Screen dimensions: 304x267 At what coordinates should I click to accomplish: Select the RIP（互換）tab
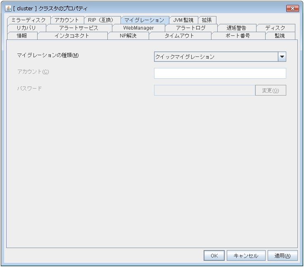click(x=102, y=20)
